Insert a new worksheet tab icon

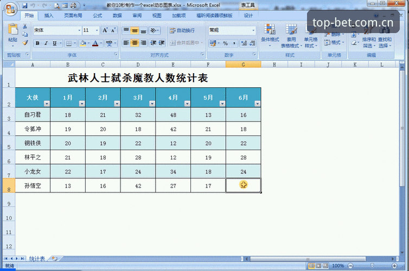[x=55, y=259]
